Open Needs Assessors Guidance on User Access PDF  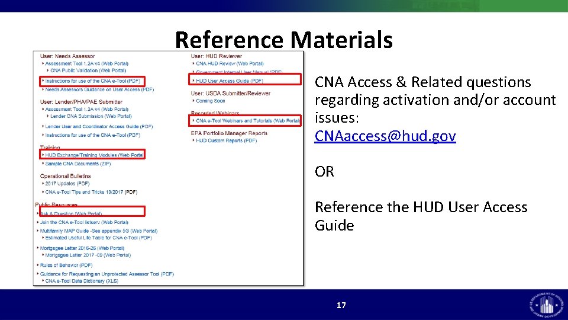pos(99,89)
